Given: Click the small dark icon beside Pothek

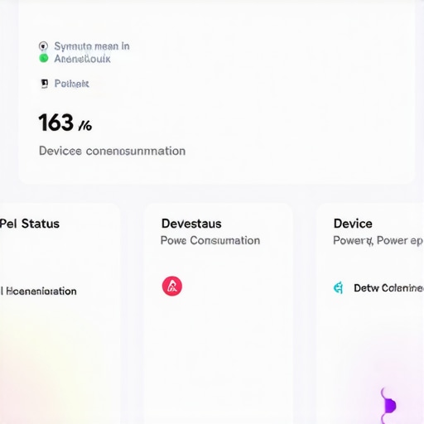Looking at the screenshot, I should pyautogui.click(x=44, y=84).
